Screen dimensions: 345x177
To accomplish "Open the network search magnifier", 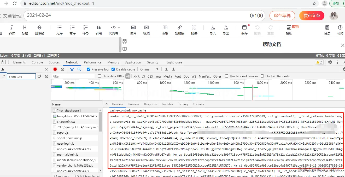I will 79,69.
